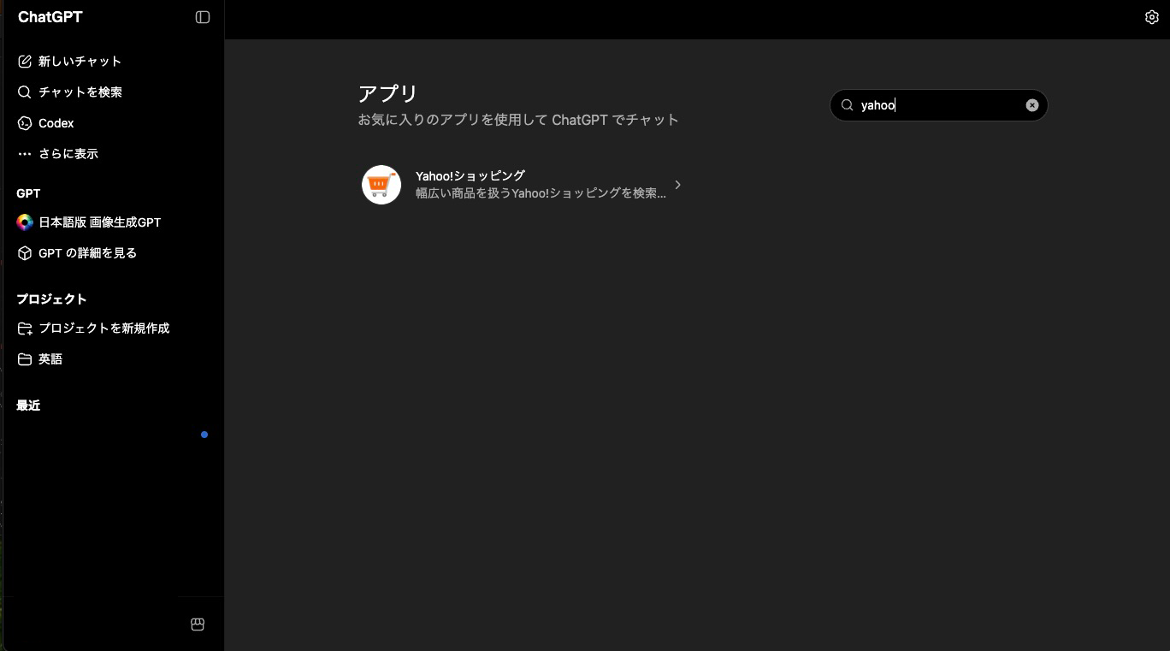1170x651 pixels.
Task: Open the apps store icon at sidebar bottom
Action: 198,624
